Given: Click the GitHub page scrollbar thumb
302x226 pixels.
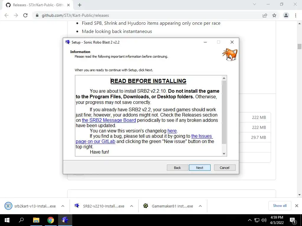Looking at the screenshot, I should 299,46.
